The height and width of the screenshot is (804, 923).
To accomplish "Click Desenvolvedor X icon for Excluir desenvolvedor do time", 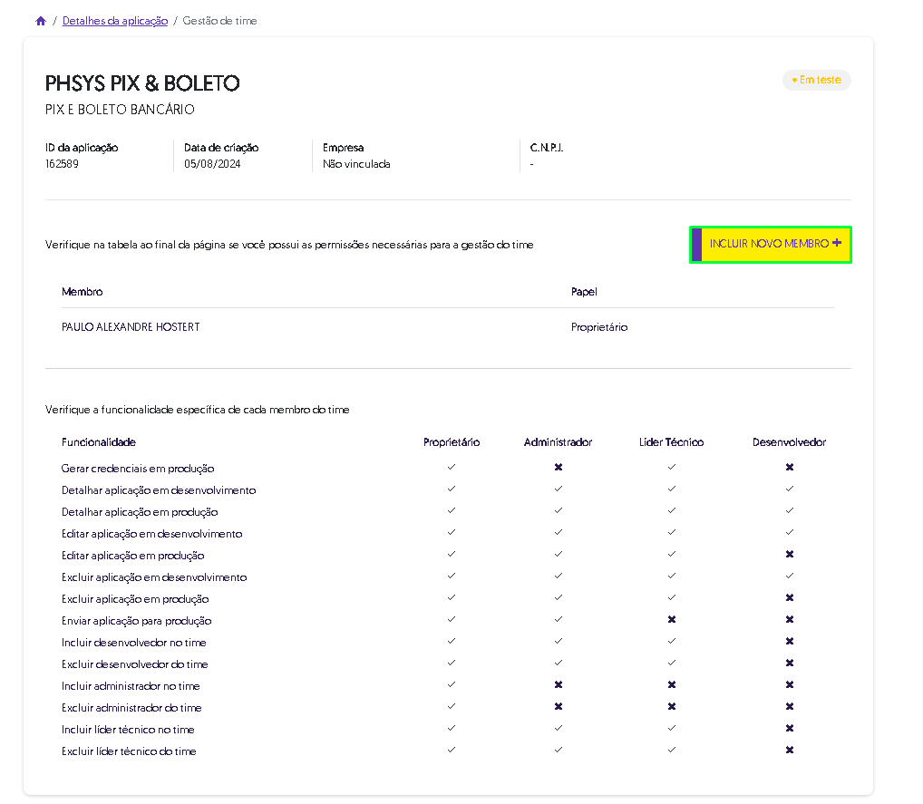I will (x=790, y=664).
